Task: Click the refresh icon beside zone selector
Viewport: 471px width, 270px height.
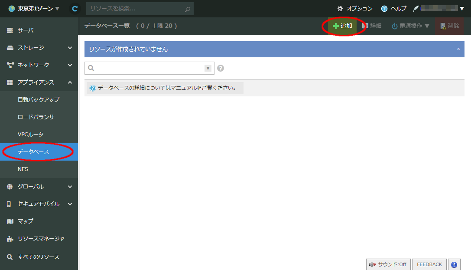Action: click(75, 9)
